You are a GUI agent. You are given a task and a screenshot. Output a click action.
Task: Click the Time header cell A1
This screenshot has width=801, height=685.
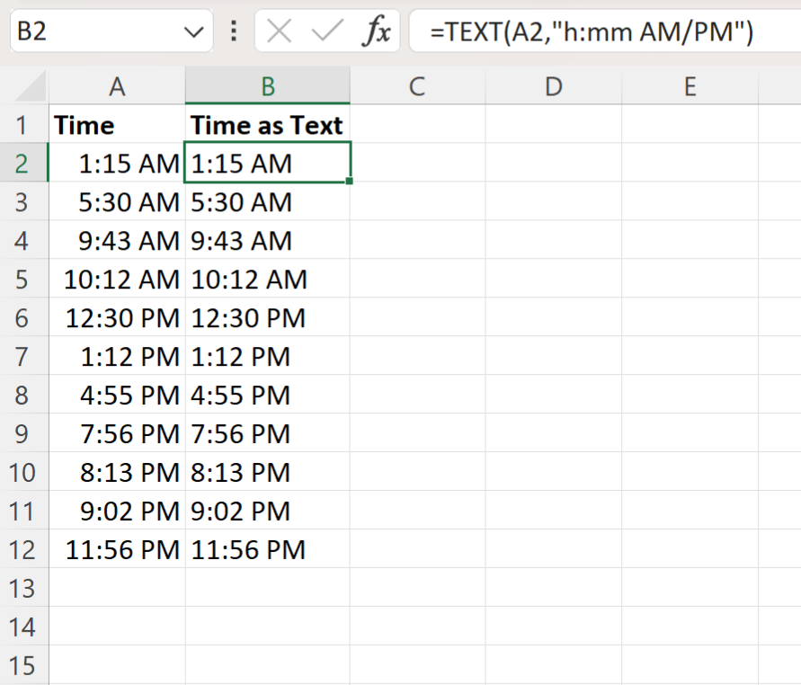point(117,125)
